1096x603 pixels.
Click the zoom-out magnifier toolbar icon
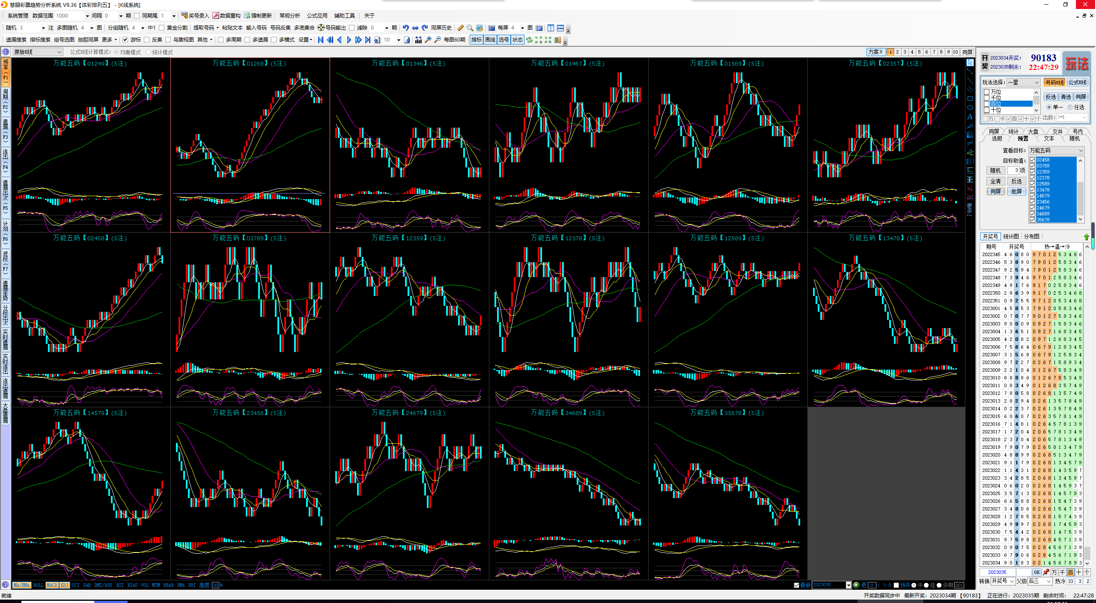pos(437,39)
